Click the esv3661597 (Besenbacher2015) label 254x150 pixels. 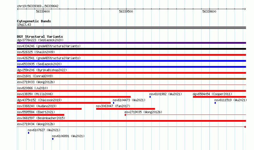point(41,118)
